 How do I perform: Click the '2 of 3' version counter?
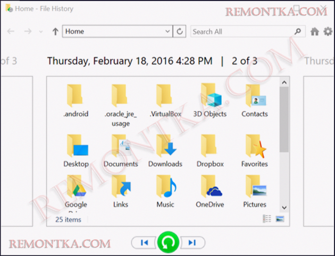click(245, 61)
